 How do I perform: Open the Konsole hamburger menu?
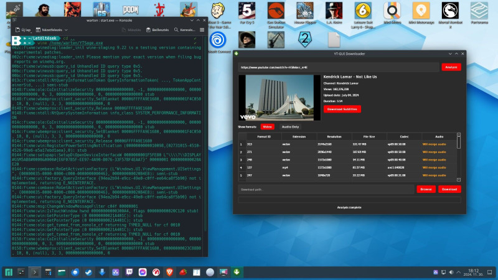point(202,30)
